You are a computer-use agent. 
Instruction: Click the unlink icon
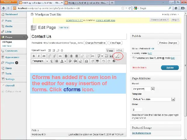pos(87,56)
